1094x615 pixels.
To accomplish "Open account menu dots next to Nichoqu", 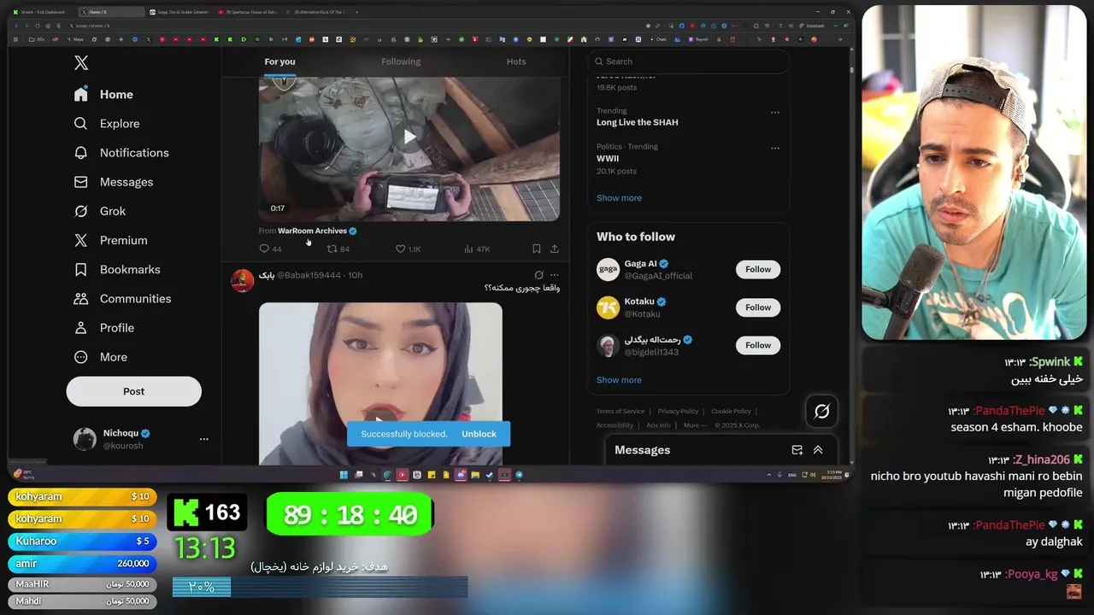I will [204, 439].
